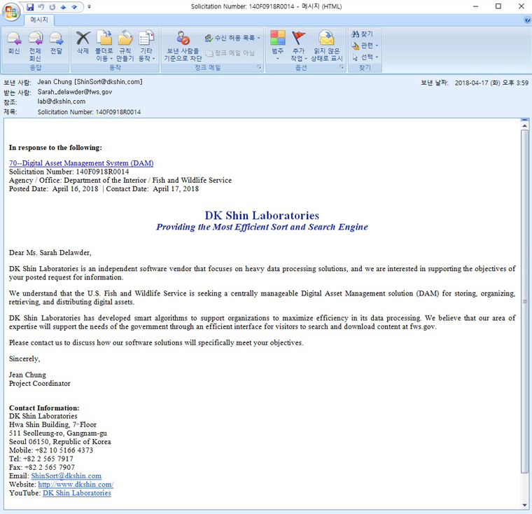Click Reply All (전체 회신) icon

(x=35, y=43)
